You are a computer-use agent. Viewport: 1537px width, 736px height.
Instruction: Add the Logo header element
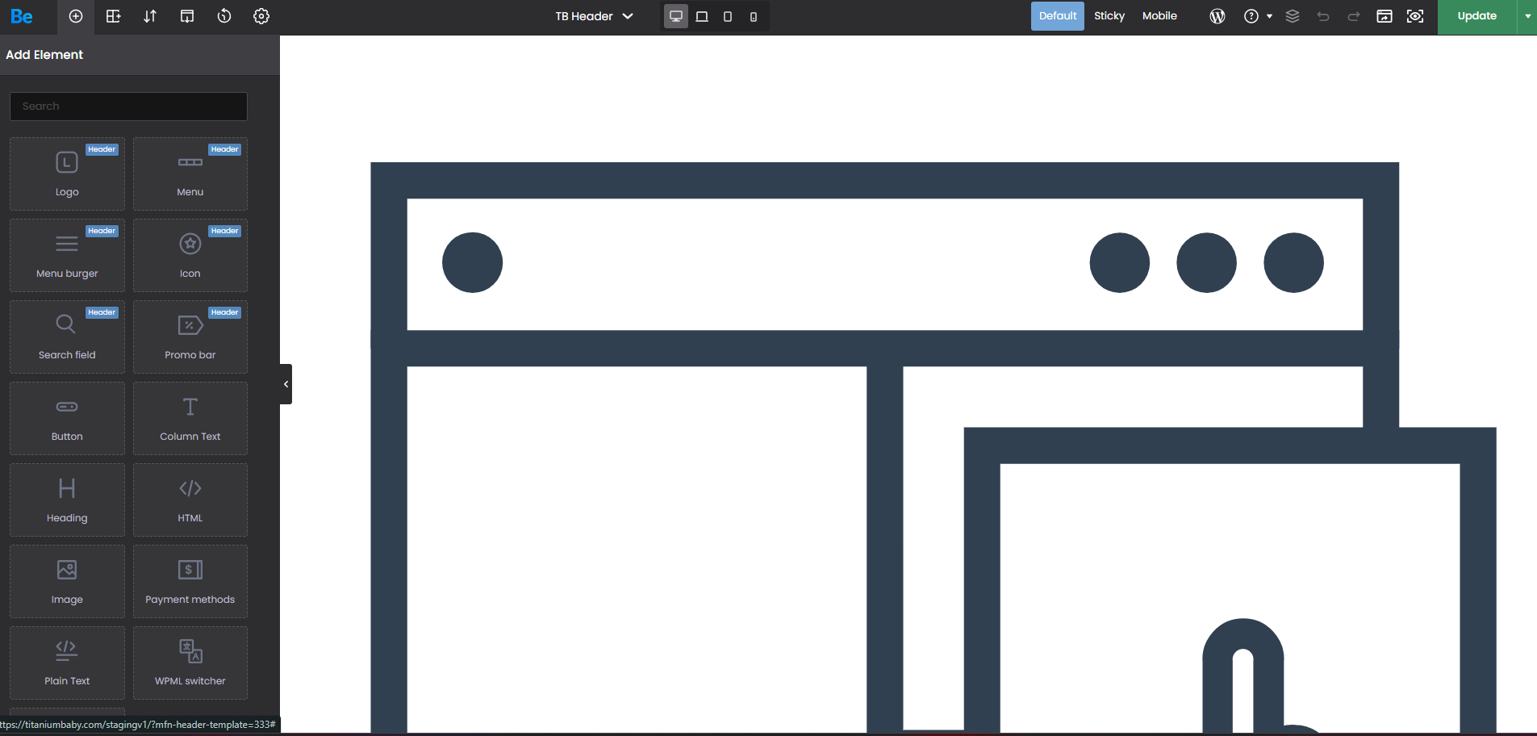(67, 174)
